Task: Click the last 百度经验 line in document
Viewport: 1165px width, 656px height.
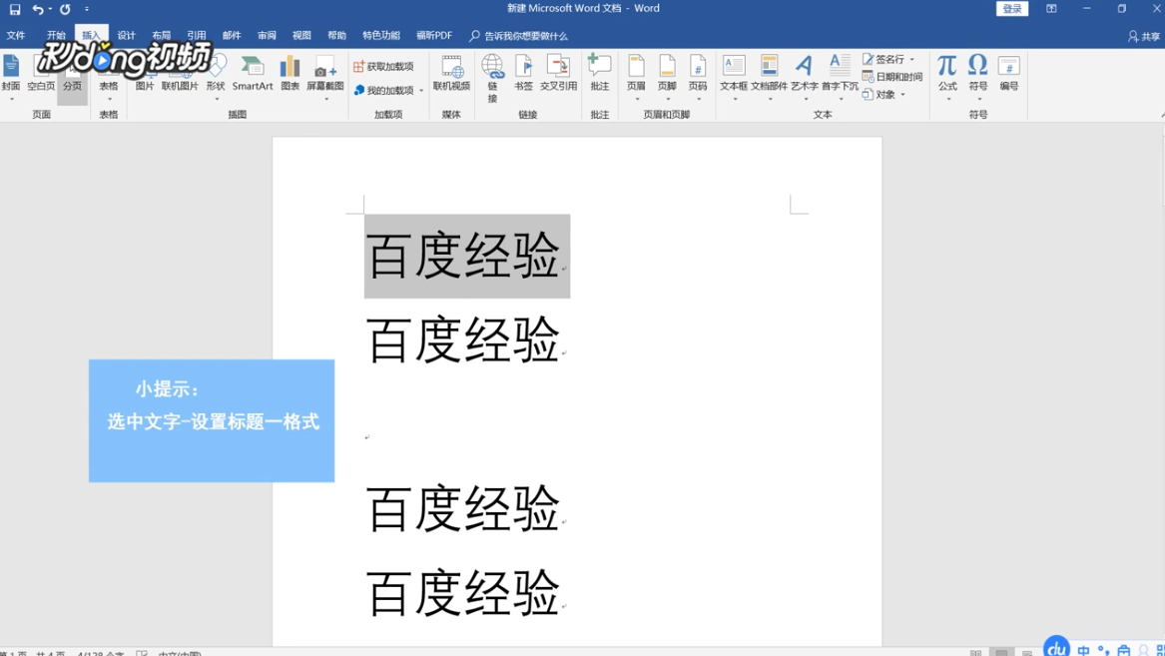Action: [463, 593]
